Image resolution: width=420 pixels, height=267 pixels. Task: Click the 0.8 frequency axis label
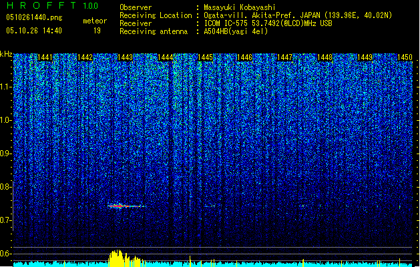point(6,187)
